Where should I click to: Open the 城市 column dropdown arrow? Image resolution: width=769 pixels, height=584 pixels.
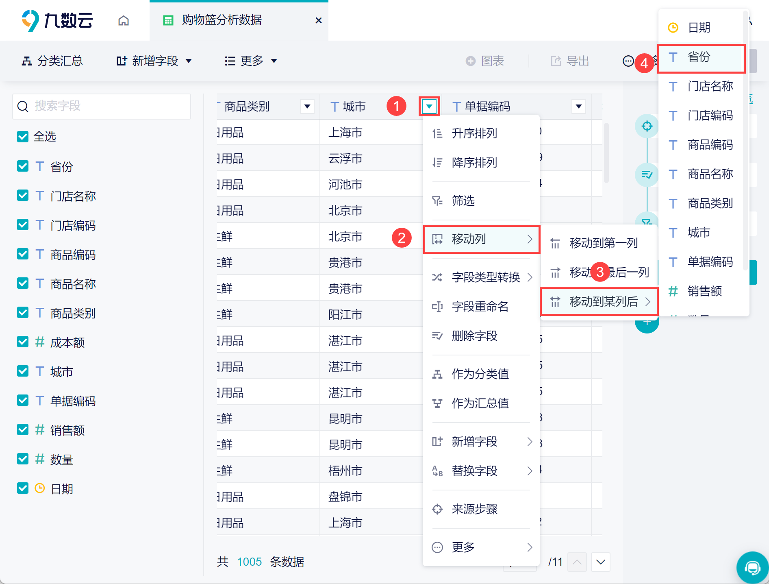tap(429, 107)
